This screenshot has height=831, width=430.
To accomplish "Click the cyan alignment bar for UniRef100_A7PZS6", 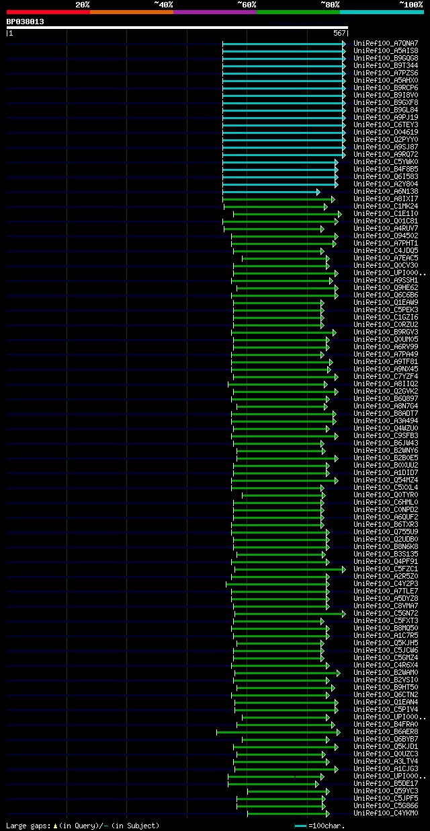I will click(x=284, y=73).
